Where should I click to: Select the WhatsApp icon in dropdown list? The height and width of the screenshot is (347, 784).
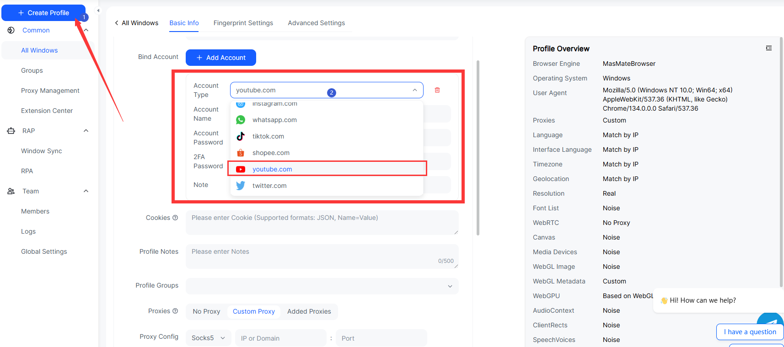[241, 120]
